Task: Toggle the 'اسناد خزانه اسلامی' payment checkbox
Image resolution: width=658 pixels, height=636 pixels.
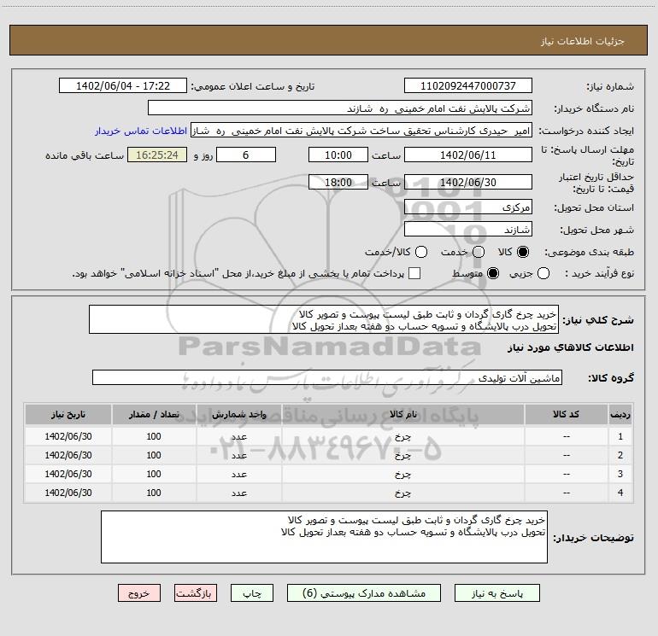Action: click(414, 273)
